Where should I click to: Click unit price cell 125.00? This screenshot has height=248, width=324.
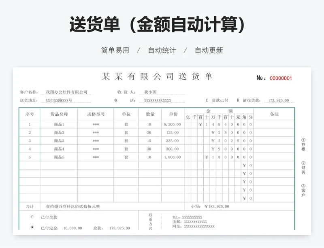click(173, 133)
